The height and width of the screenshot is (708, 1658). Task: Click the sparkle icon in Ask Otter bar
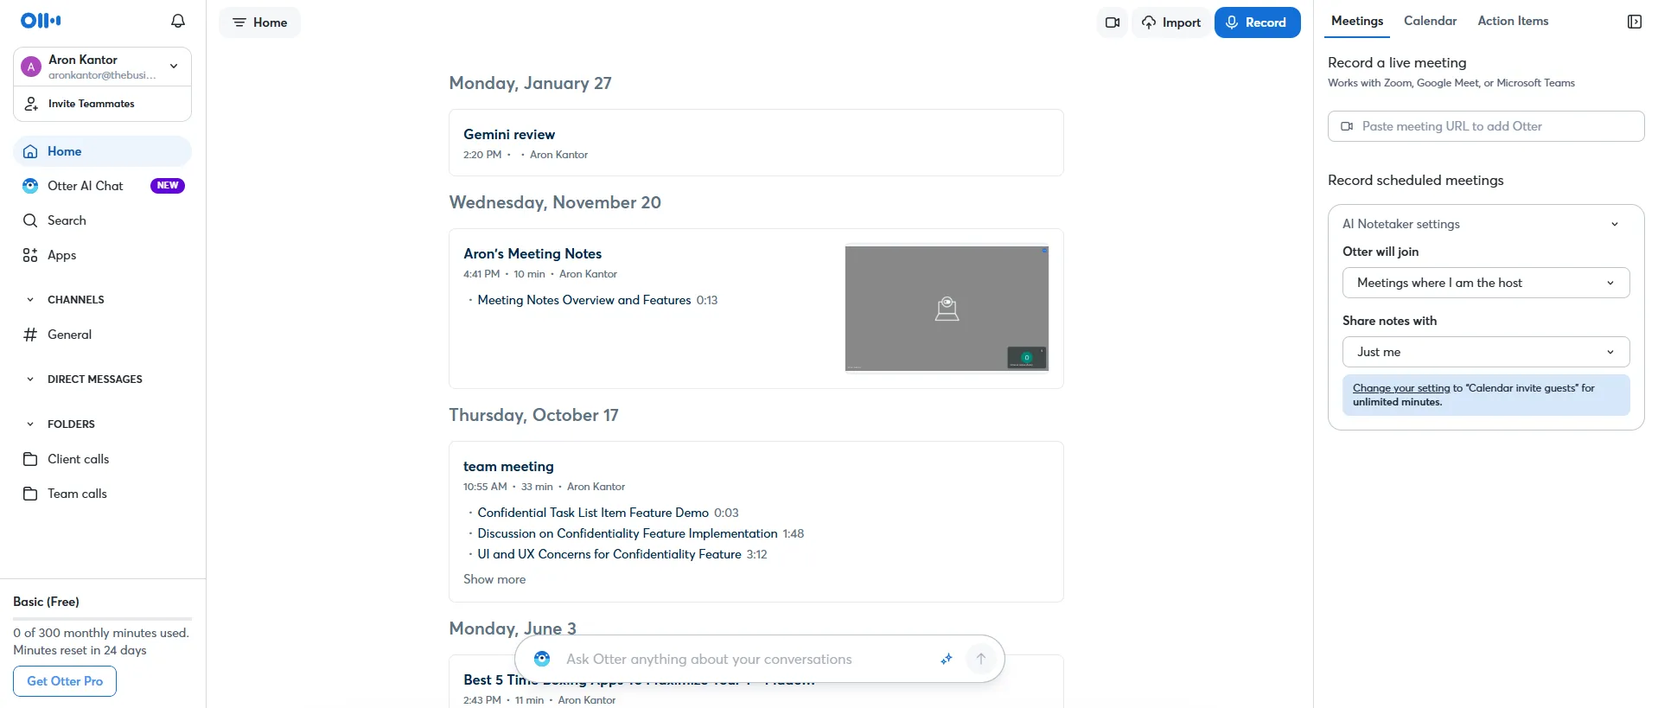click(947, 659)
